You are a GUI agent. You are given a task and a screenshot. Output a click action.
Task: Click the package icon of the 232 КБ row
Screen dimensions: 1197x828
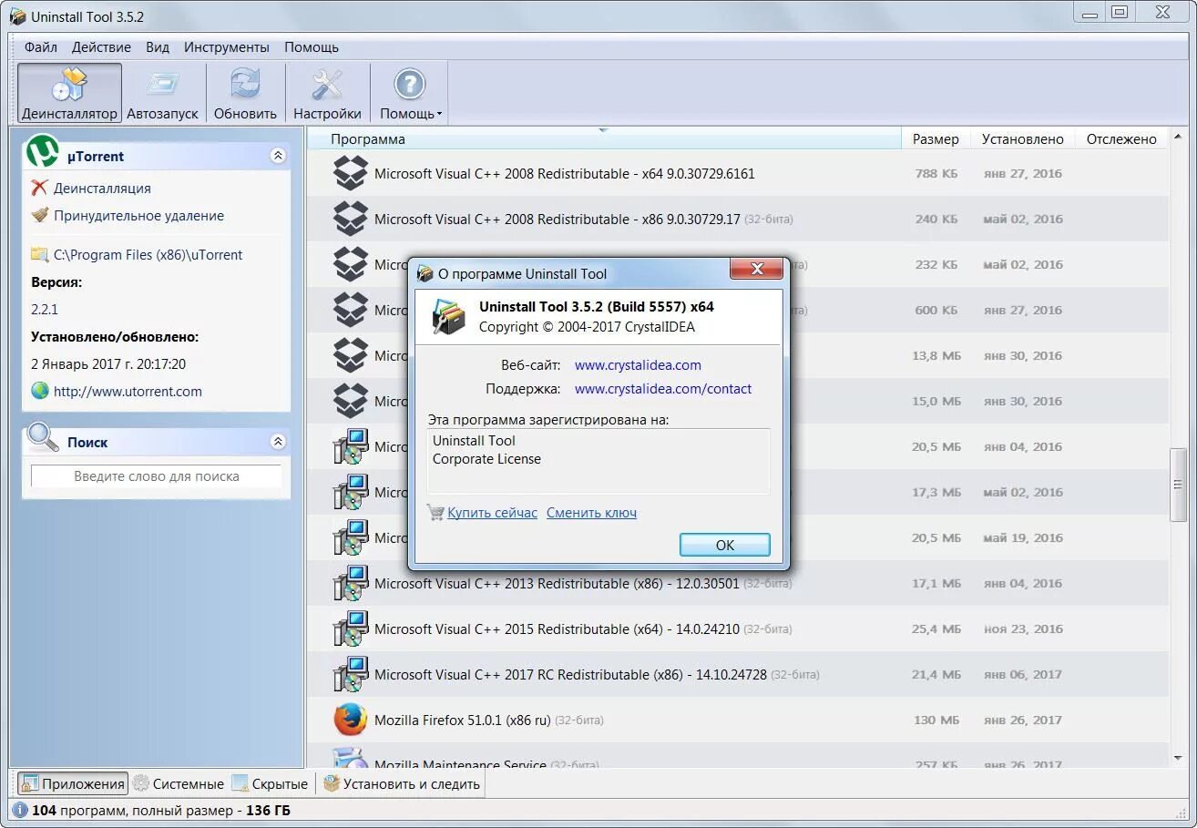pyautogui.click(x=350, y=264)
